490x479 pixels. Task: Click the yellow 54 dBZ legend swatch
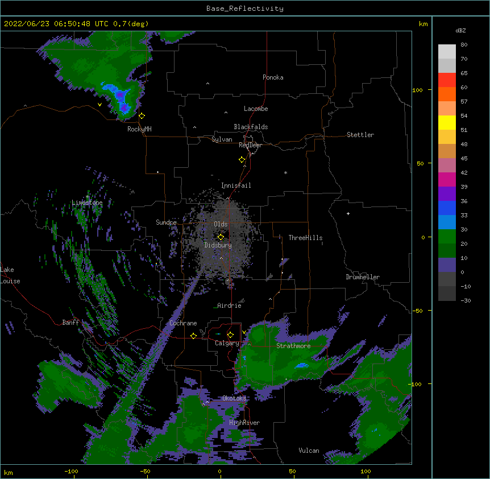coord(447,122)
